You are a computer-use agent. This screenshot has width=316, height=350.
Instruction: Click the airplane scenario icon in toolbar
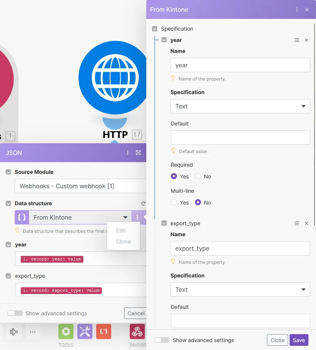14,332
